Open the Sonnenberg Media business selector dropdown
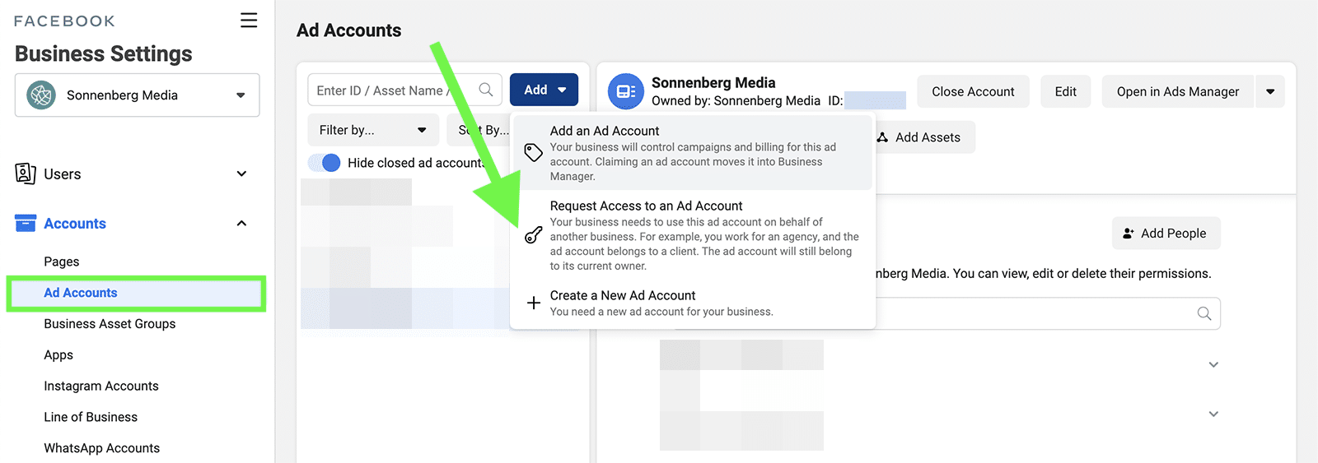The image size is (1318, 463). [x=137, y=95]
